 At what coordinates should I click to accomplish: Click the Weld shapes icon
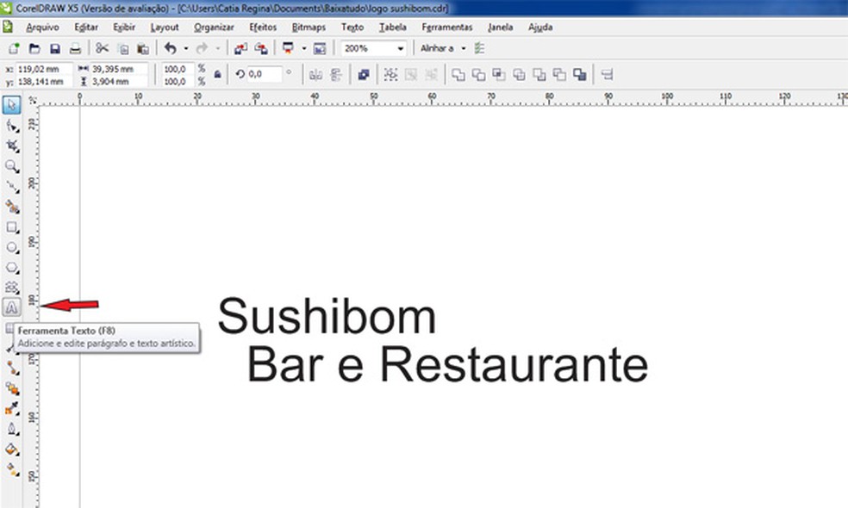tap(458, 75)
